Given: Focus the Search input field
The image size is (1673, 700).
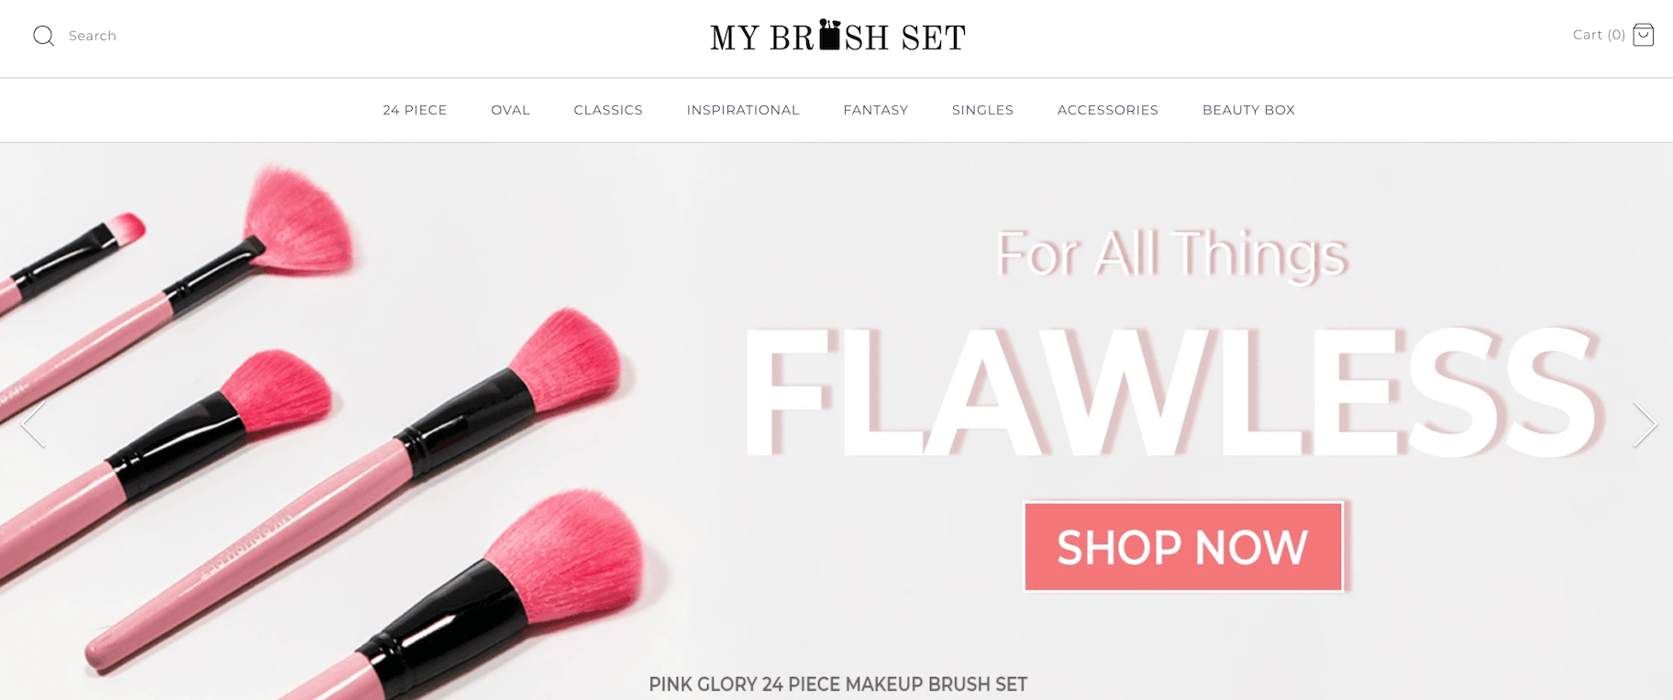Looking at the screenshot, I should click(93, 36).
